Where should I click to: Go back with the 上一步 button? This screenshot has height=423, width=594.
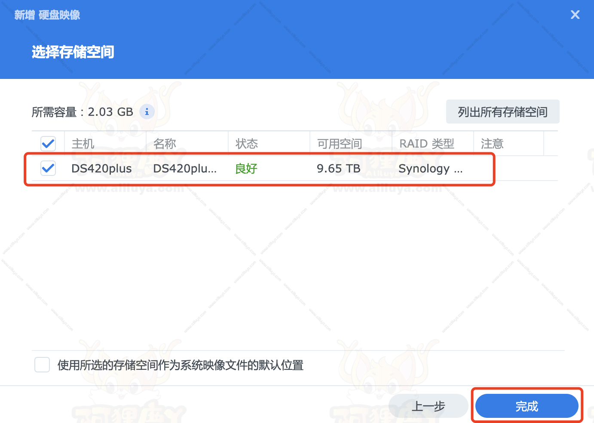tap(428, 406)
